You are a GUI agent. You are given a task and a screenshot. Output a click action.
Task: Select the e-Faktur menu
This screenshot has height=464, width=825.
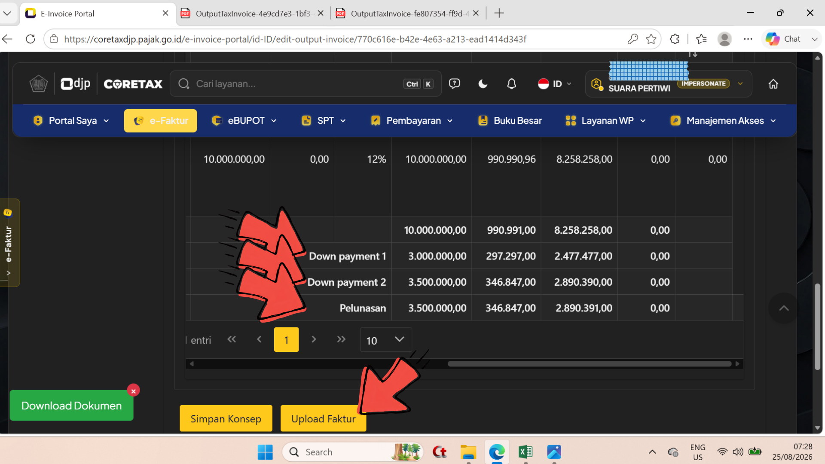tap(160, 121)
